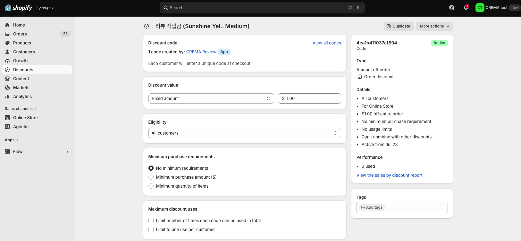Screen dimensions: 521x241
Task: Click the Discounts badge icon in sidebar
Action: tap(7, 70)
